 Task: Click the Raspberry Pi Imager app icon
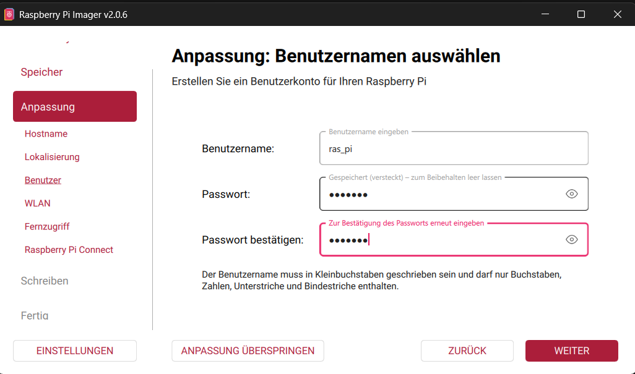tap(9, 14)
